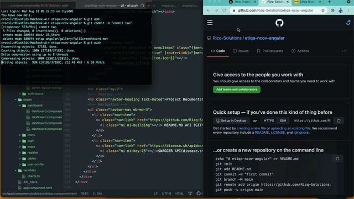Select .DS_Store in file tree

[31, 182]
